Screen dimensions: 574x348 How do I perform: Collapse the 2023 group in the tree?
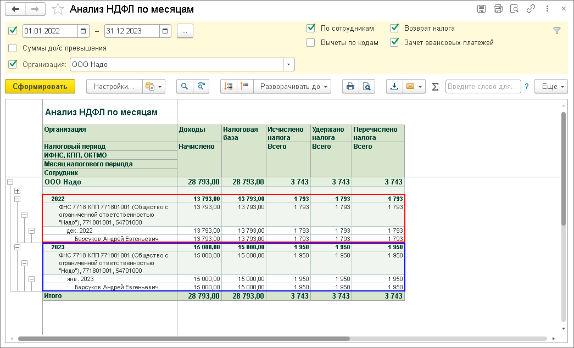point(17,248)
